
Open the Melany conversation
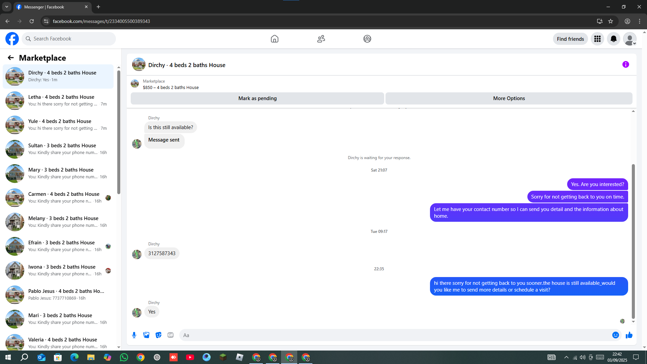point(58,222)
